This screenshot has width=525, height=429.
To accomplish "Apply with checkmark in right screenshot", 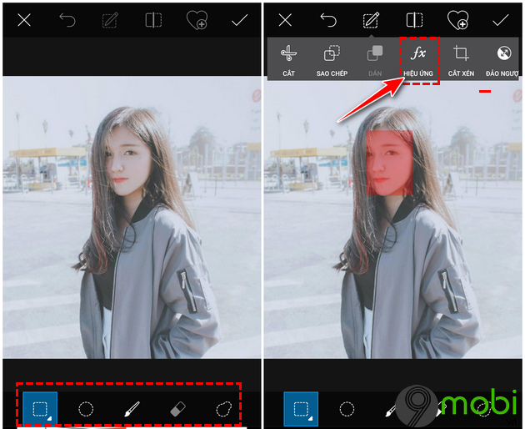I will [x=501, y=20].
